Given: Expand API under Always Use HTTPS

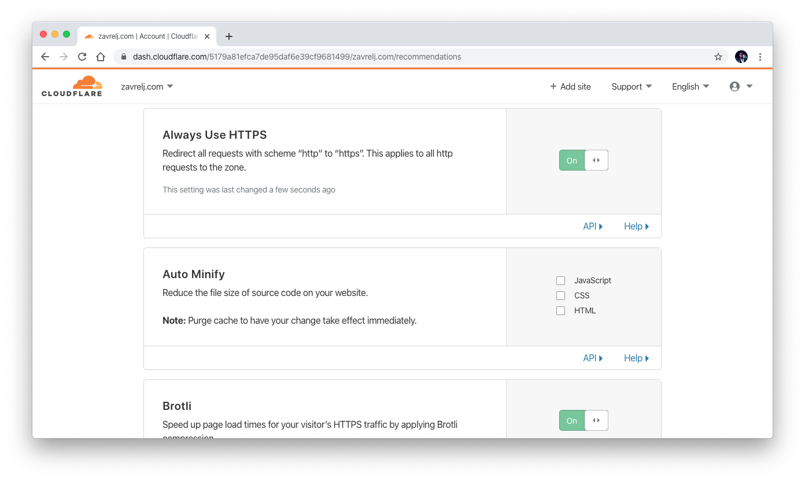Looking at the screenshot, I should 593,226.
